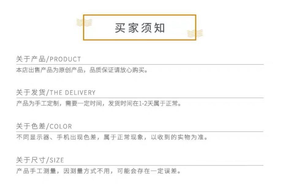
Task: Click THE DELIVERY heading text
Action: coord(73,93)
